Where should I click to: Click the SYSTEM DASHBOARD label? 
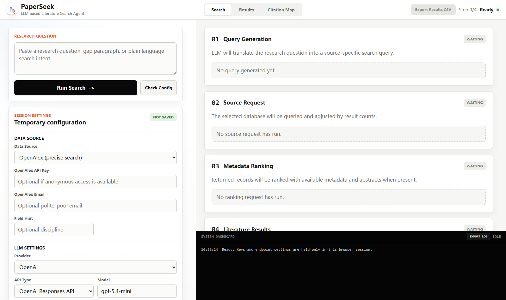point(218,237)
